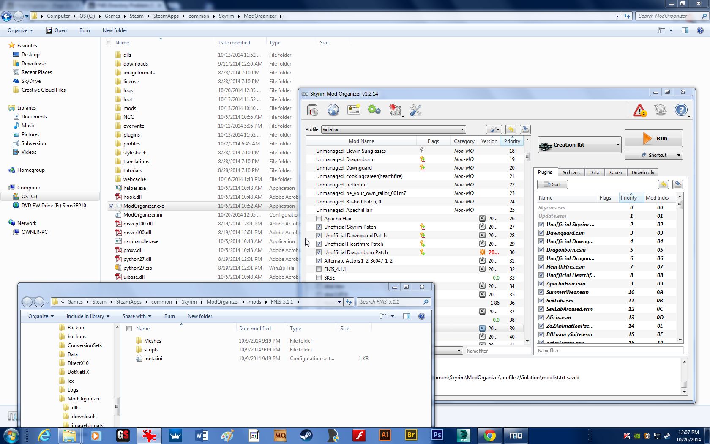
Task: Click the update globe icon
Action: pos(660,110)
